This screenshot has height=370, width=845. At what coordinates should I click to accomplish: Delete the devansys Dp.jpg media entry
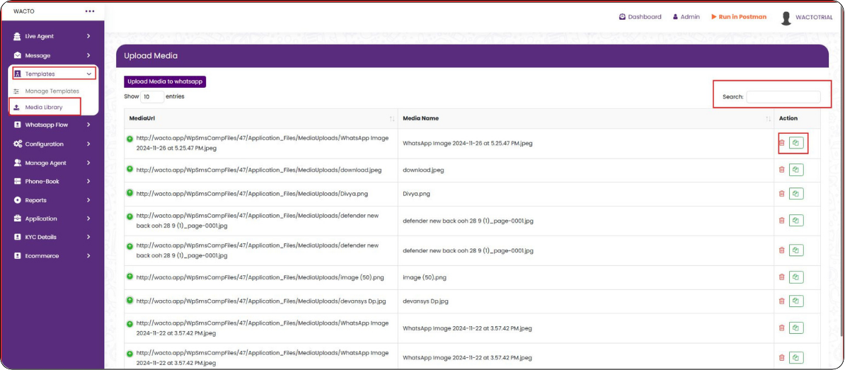[x=781, y=301]
